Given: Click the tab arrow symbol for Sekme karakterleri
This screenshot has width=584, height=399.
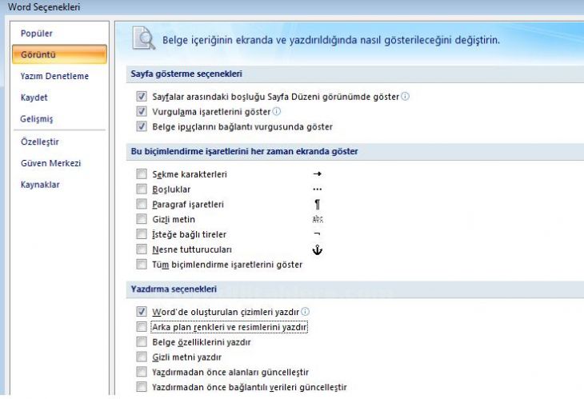Looking at the screenshot, I should click(x=318, y=174).
